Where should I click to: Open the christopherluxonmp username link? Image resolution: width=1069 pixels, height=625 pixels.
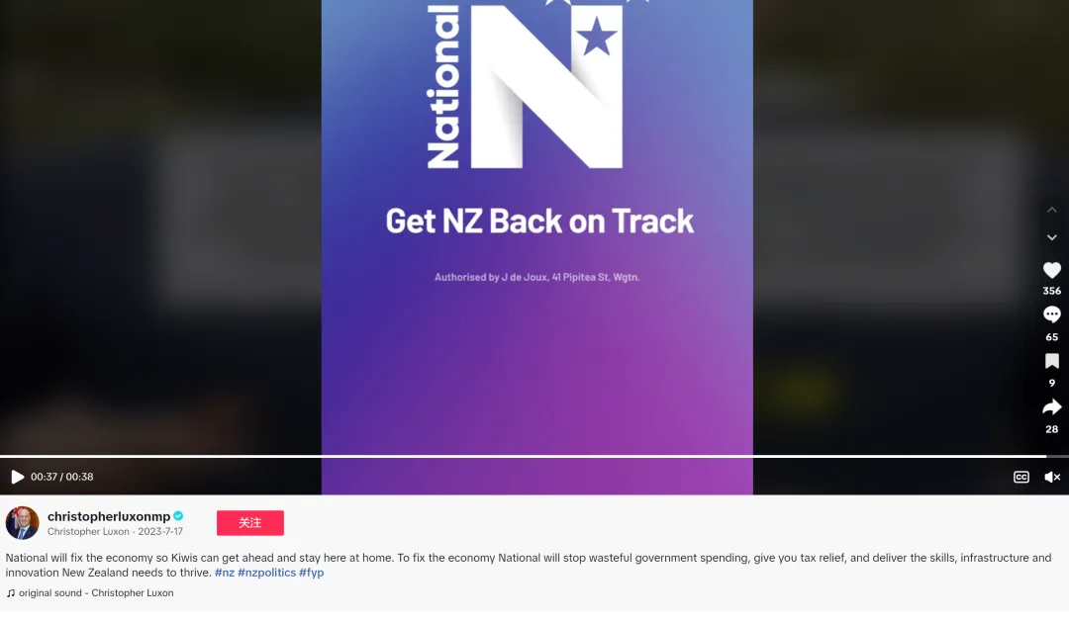(109, 516)
